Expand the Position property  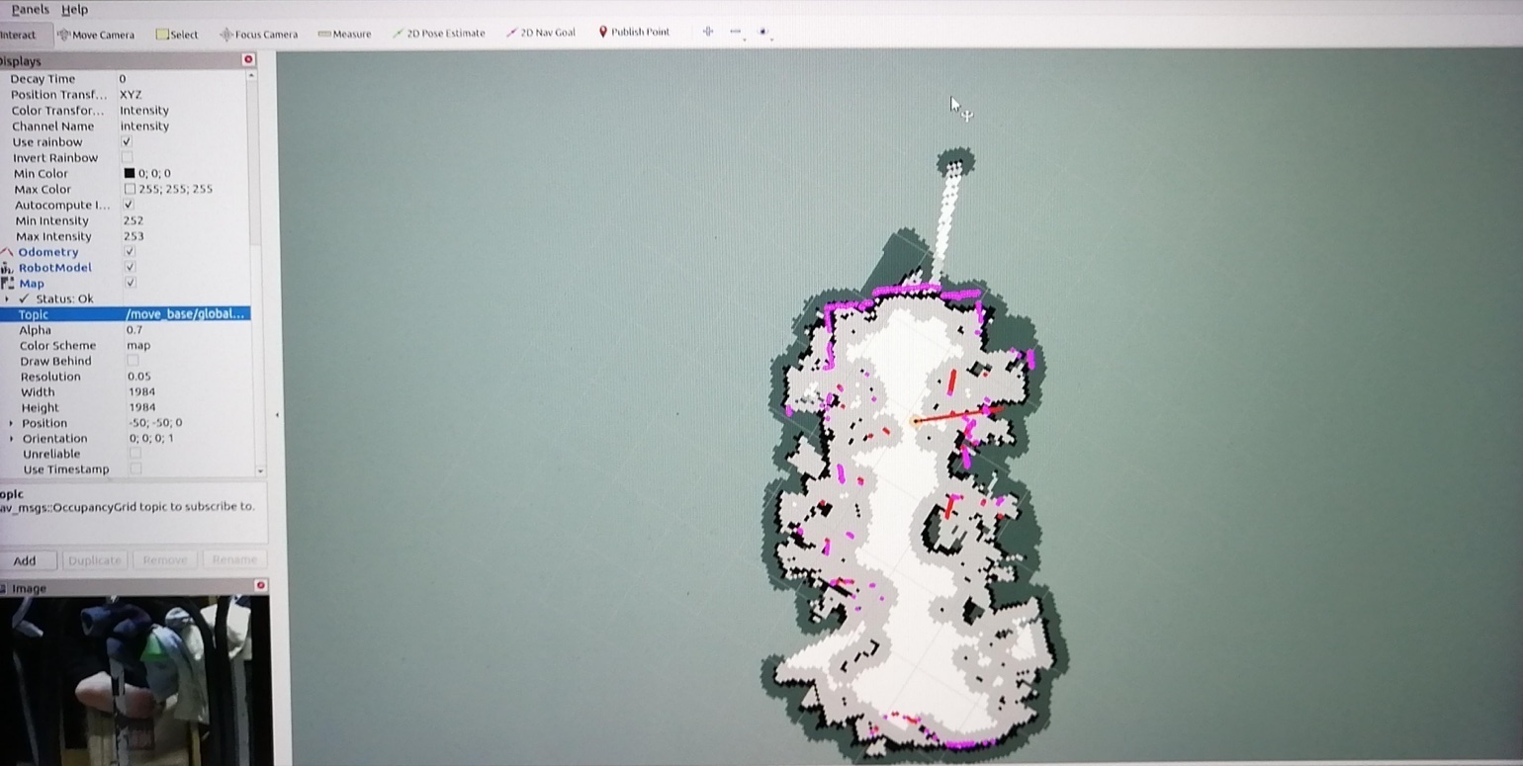11,423
